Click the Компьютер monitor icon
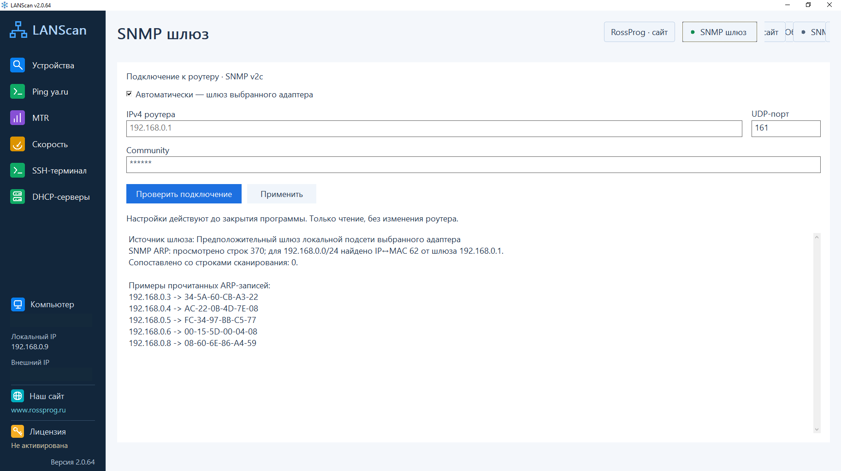The width and height of the screenshot is (841, 471). (x=18, y=304)
